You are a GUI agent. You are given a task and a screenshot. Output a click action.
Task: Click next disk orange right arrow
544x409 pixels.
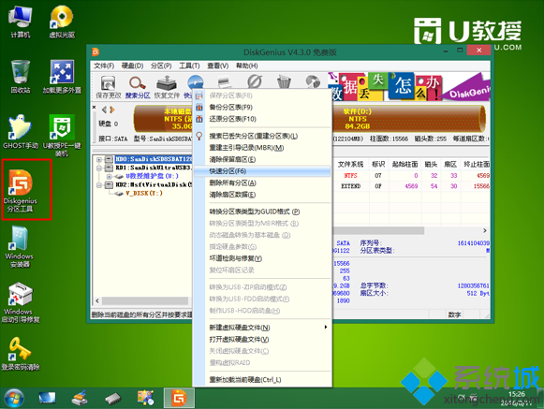pos(111,110)
